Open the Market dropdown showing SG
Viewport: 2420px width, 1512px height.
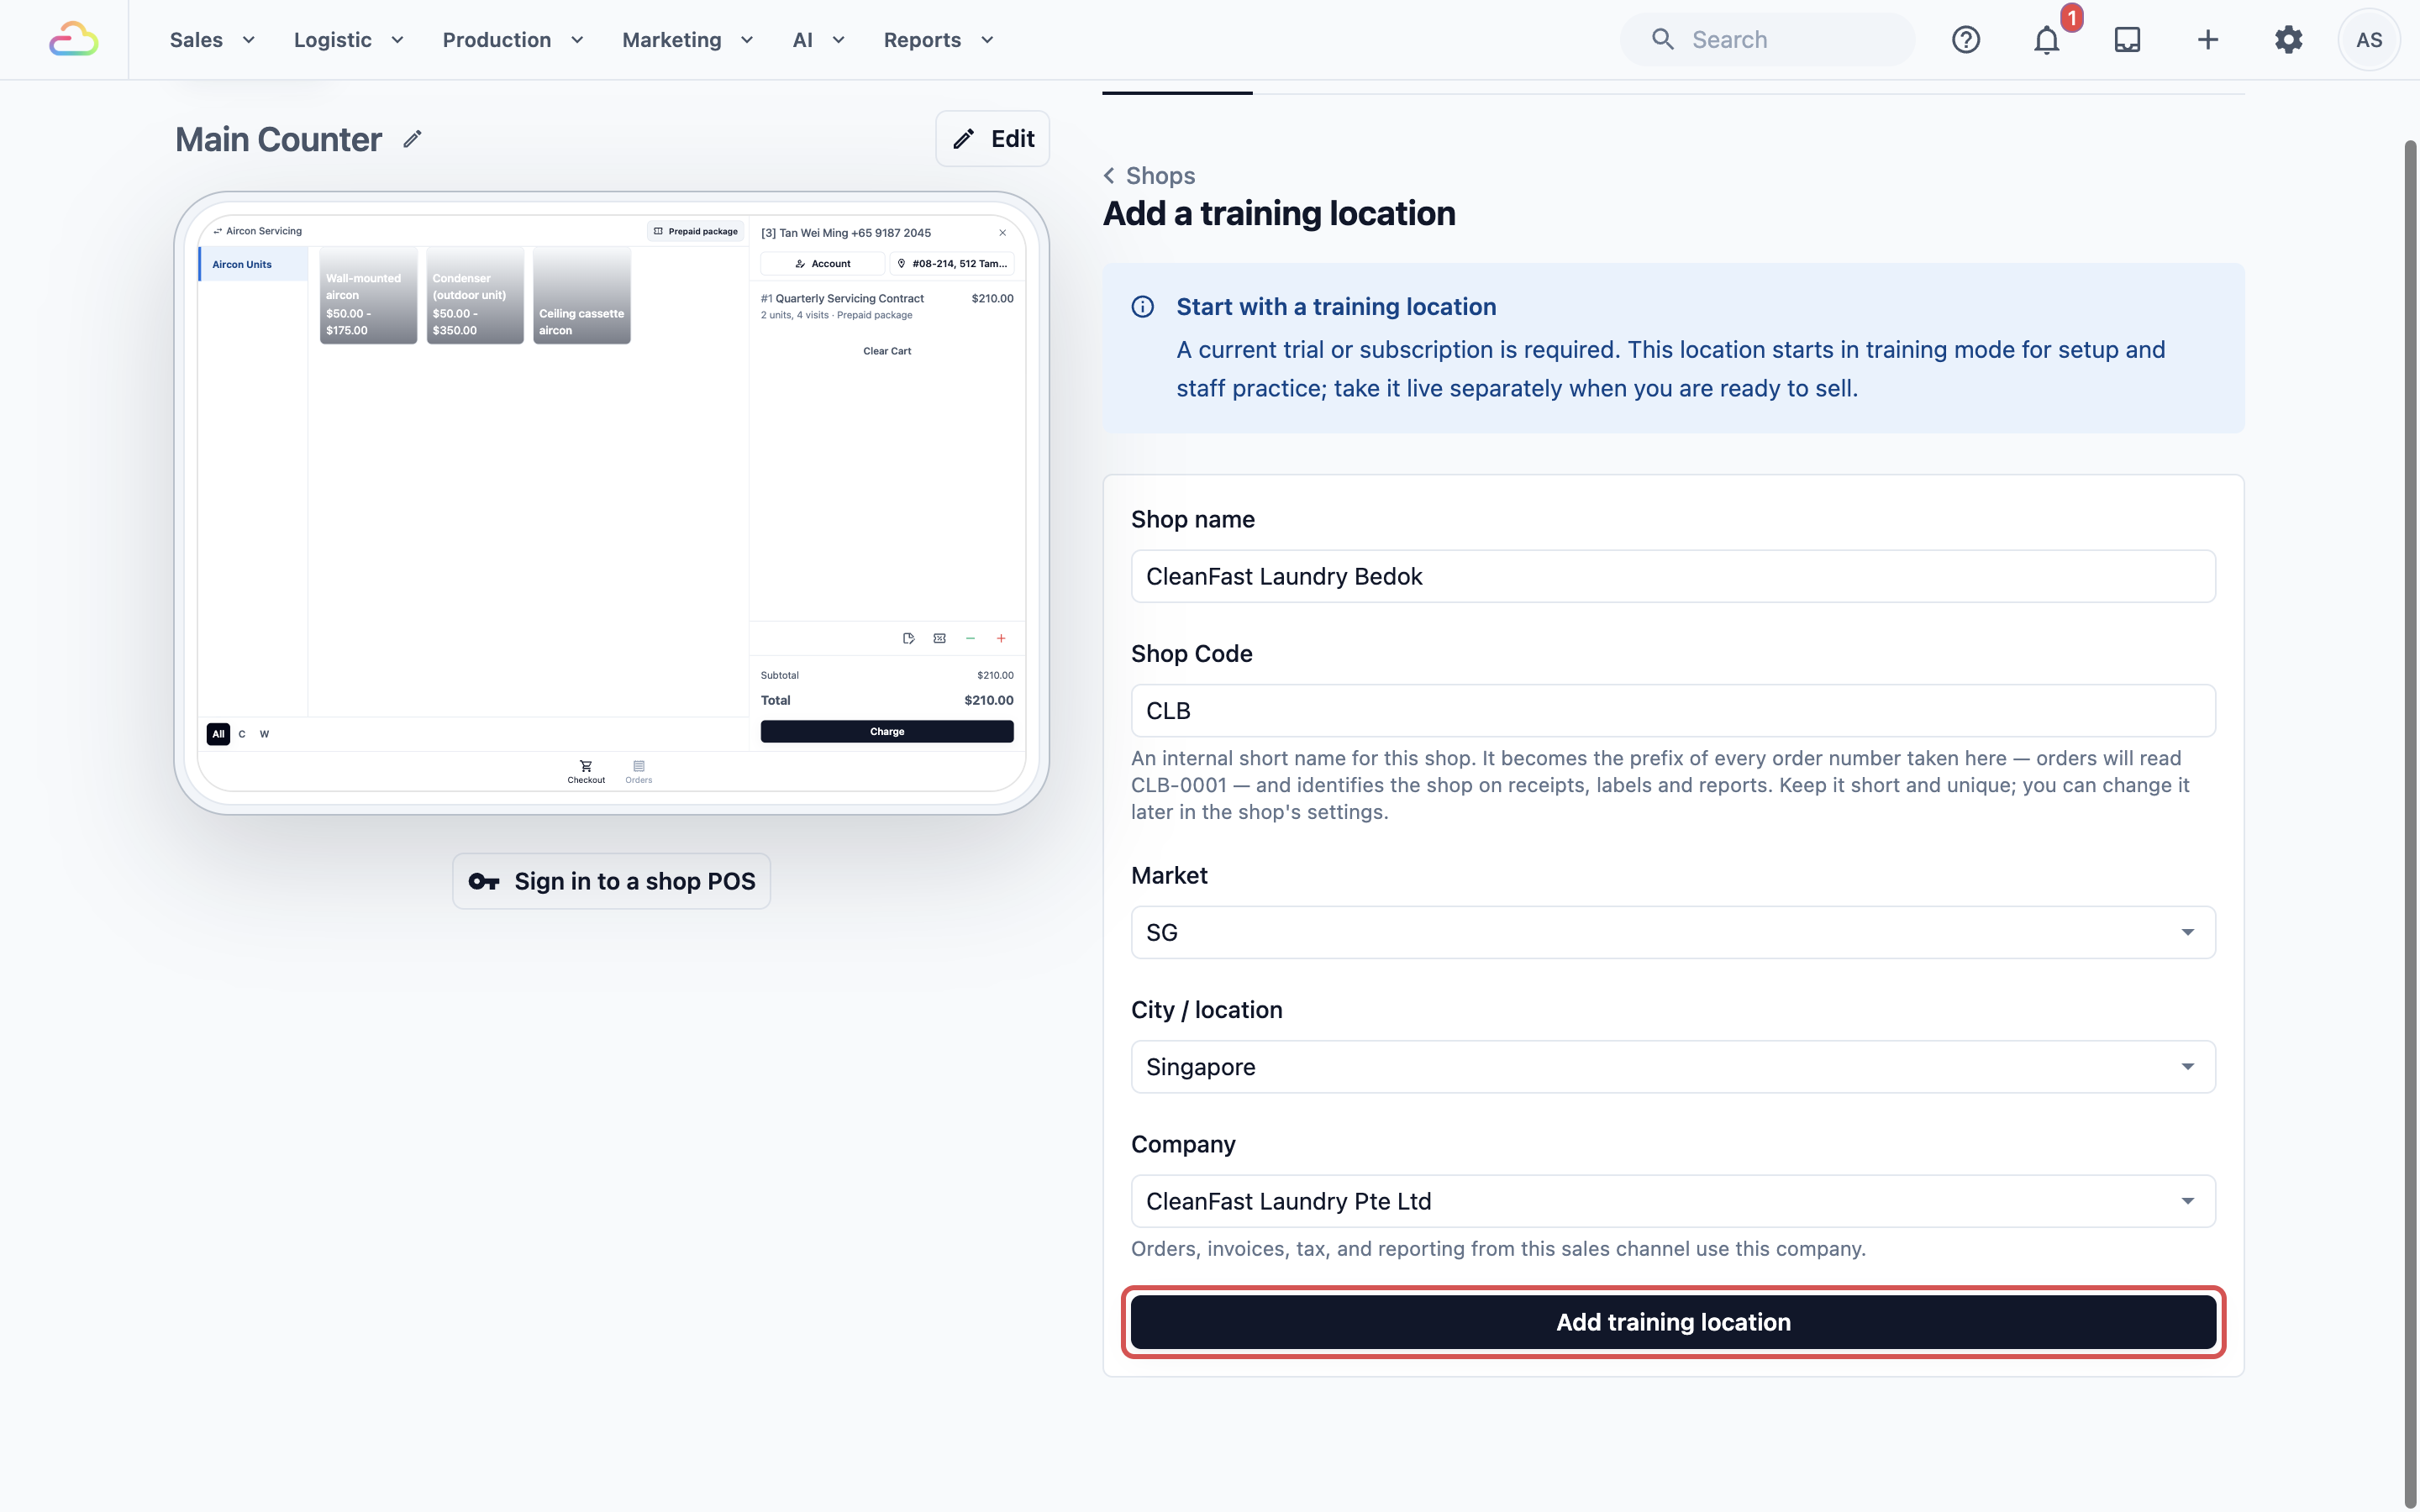(1673, 932)
